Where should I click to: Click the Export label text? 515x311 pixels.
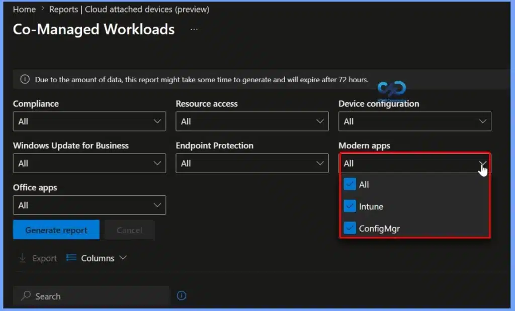coord(45,258)
